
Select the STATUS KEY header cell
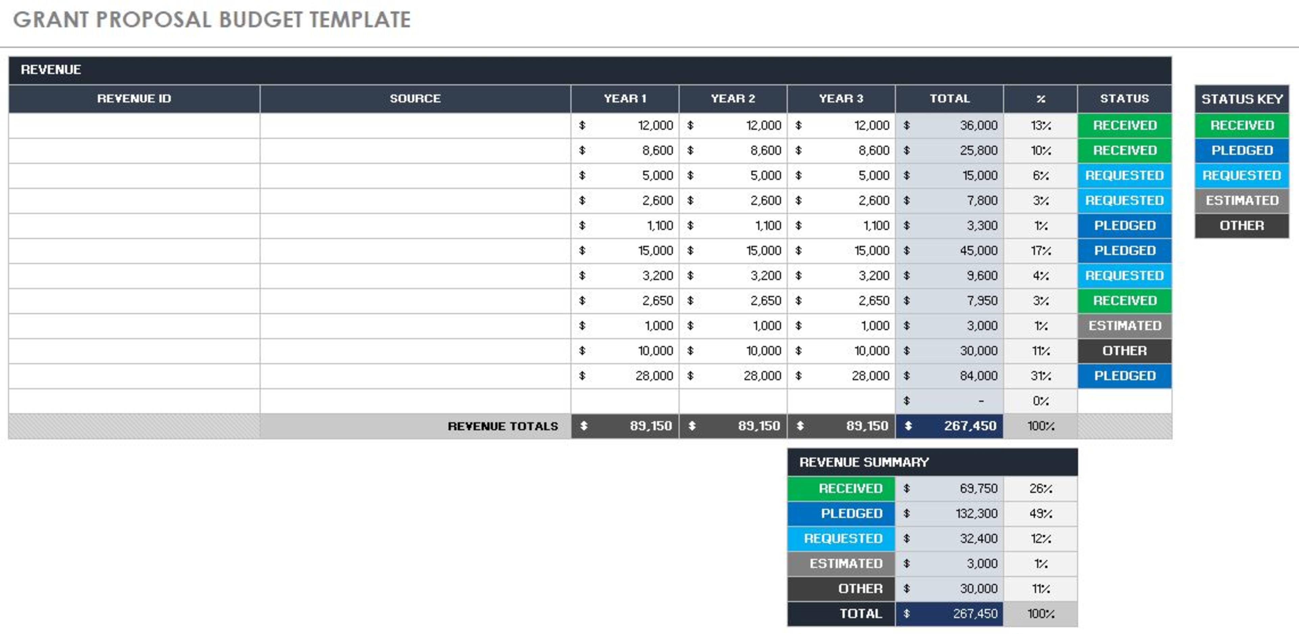[x=1241, y=99]
